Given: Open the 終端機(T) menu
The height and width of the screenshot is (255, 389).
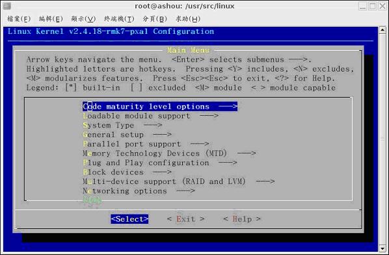Looking at the screenshot, I should tap(119, 19).
